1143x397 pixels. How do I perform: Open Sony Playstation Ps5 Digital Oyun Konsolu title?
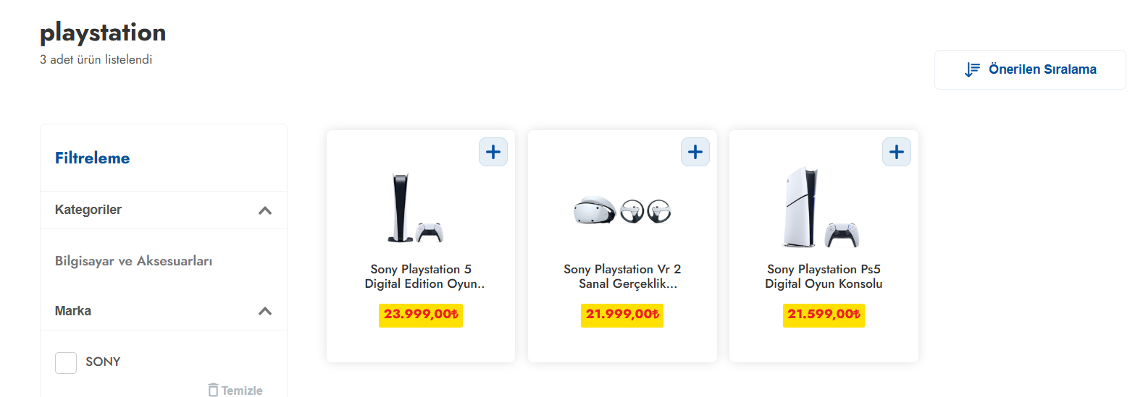pos(824,276)
